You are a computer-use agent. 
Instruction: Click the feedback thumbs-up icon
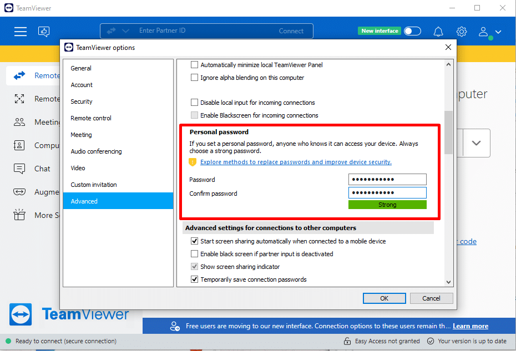coord(44,32)
